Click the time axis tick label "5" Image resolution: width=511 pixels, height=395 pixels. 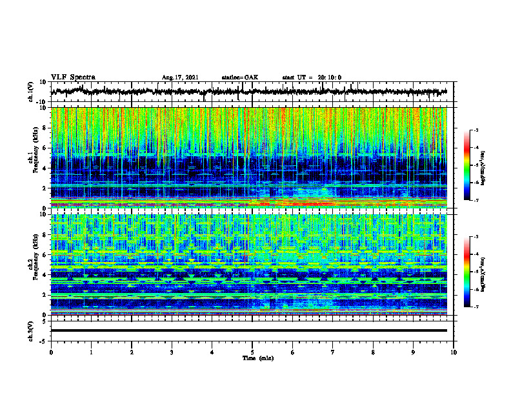252,352
